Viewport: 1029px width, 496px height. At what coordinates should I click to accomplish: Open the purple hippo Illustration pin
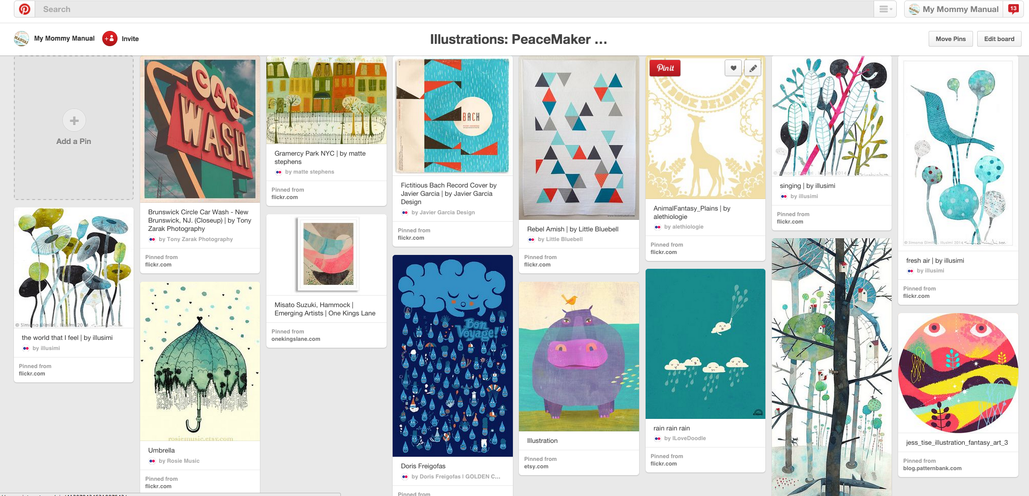[579, 357]
